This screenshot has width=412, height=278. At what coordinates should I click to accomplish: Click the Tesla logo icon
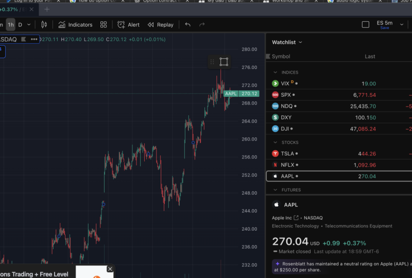(275, 154)
